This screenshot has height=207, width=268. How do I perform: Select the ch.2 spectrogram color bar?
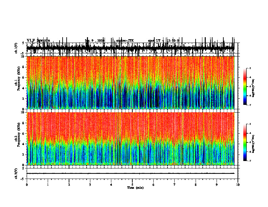click(x=245, y=142)
